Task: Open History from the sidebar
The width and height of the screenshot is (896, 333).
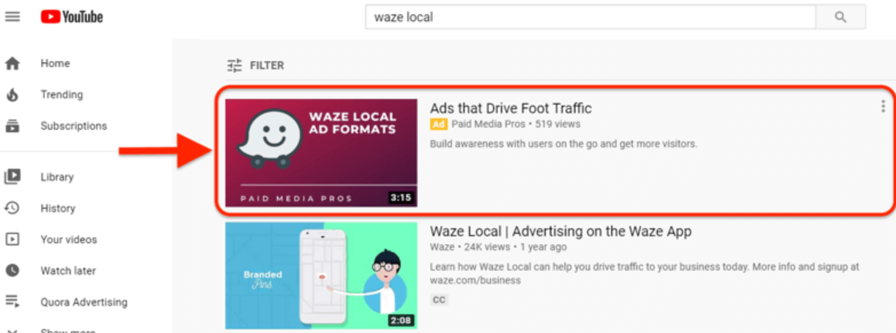Action: coord(58,208)
